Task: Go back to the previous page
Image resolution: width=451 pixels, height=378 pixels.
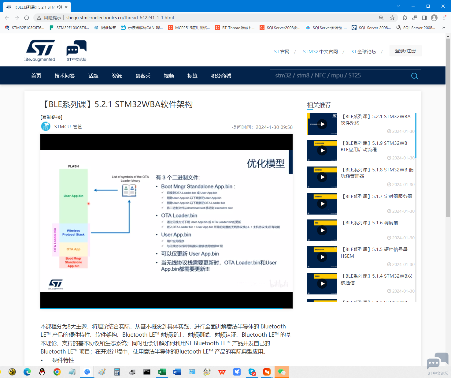Action: tap(7, 18)
